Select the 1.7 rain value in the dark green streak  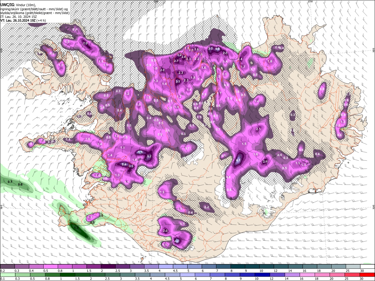tap(76, 228)
